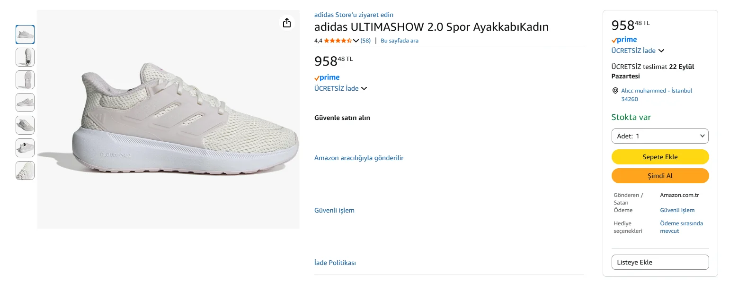Click the location pin delivery icon
The image size is (747, 282).
tap(615, 91)
